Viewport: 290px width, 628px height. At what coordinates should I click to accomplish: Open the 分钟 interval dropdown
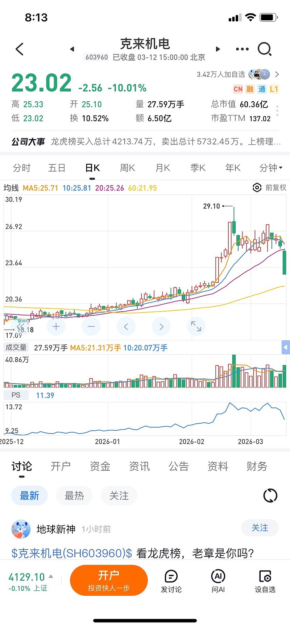pos(271,168)
